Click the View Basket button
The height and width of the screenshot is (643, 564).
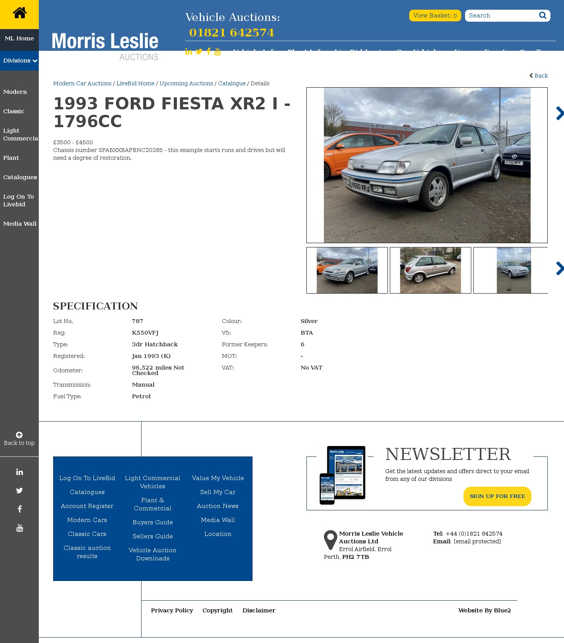[x=435, y=16]
